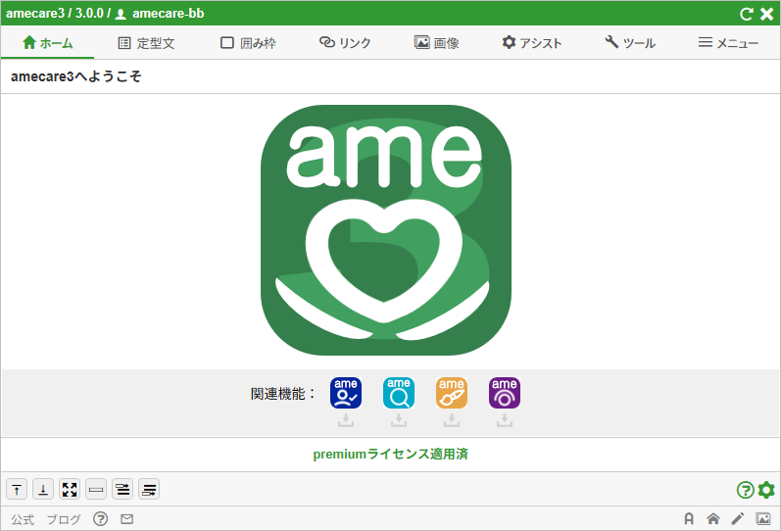Image resolution: width=781 pixels, height=531 pixels.
Task: Click the pencil edit icon in footer
Action: (738, 519)
